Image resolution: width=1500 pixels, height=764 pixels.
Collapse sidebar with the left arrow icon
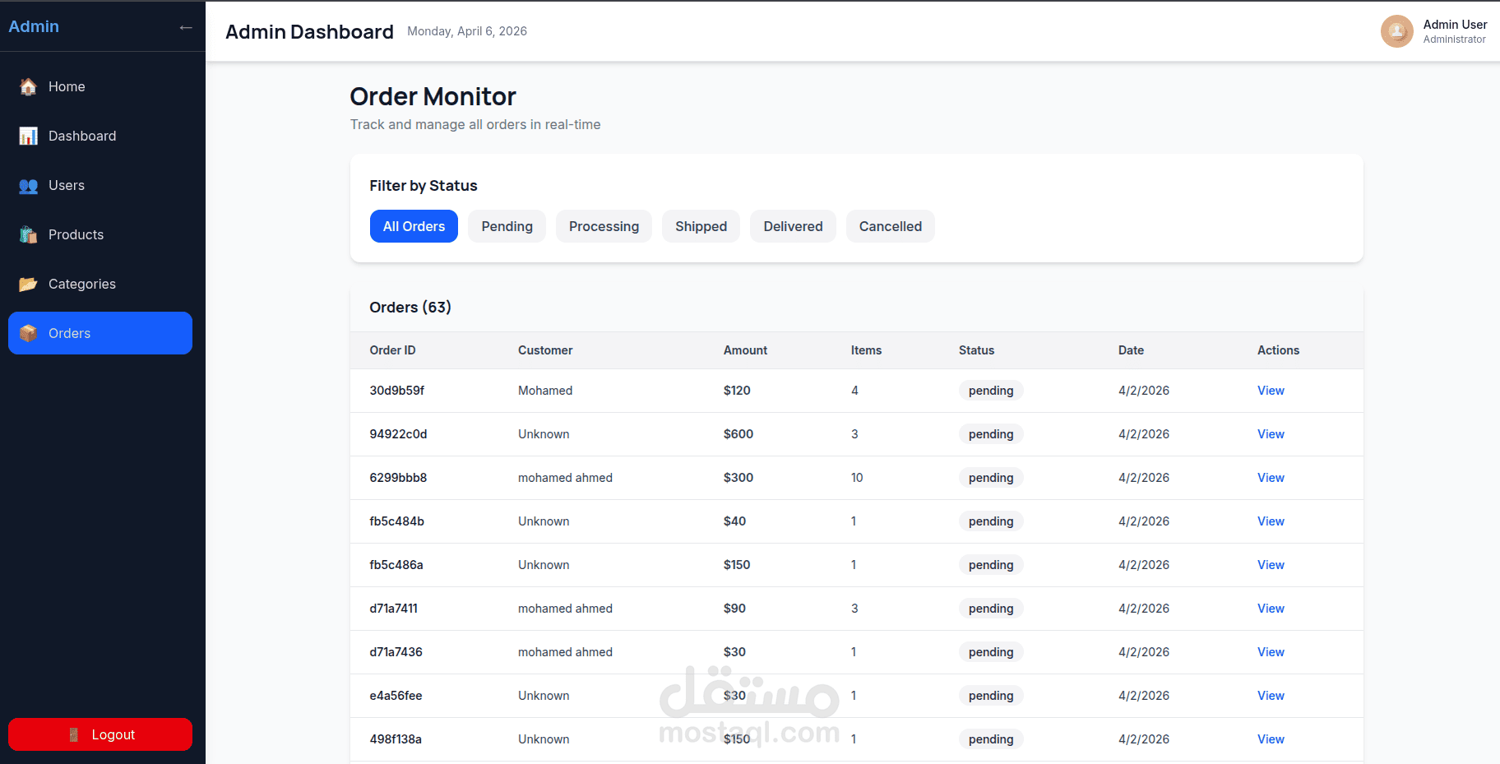[186, 27]
